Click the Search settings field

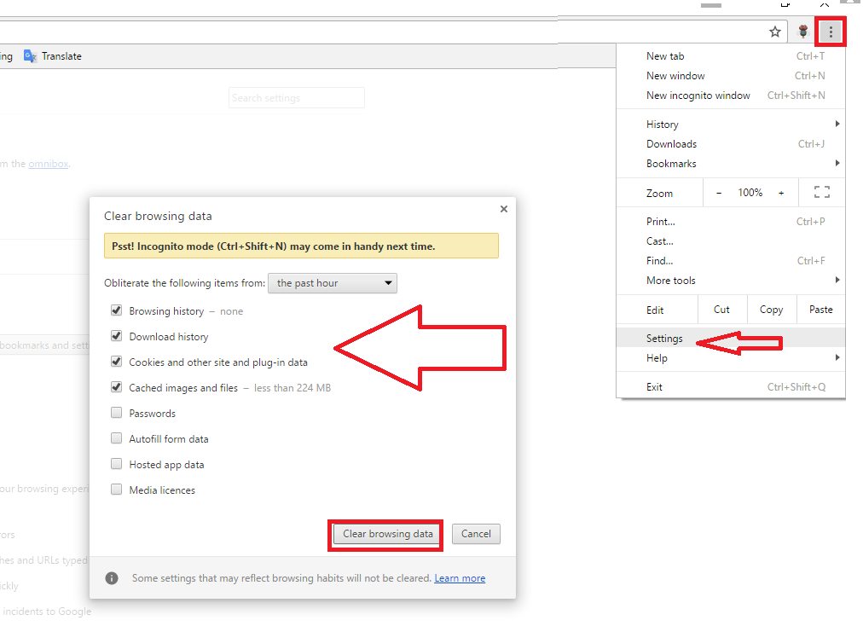coord(296,97)
